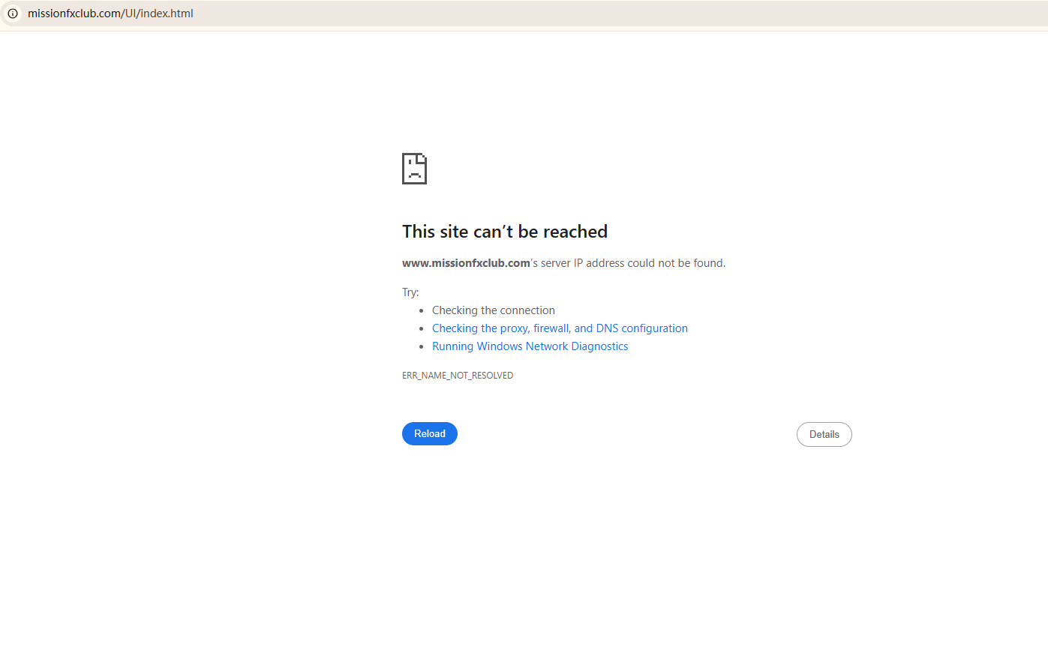The height and width of the screenshot is (647, 1048).
Task: Open the Details button
Action: tap(824, 435)
